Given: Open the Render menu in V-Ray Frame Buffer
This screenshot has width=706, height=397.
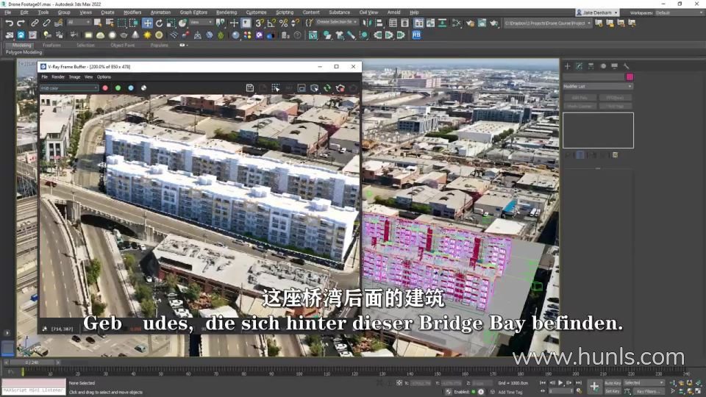Looking at the screenshot, I should coord(57,77).
